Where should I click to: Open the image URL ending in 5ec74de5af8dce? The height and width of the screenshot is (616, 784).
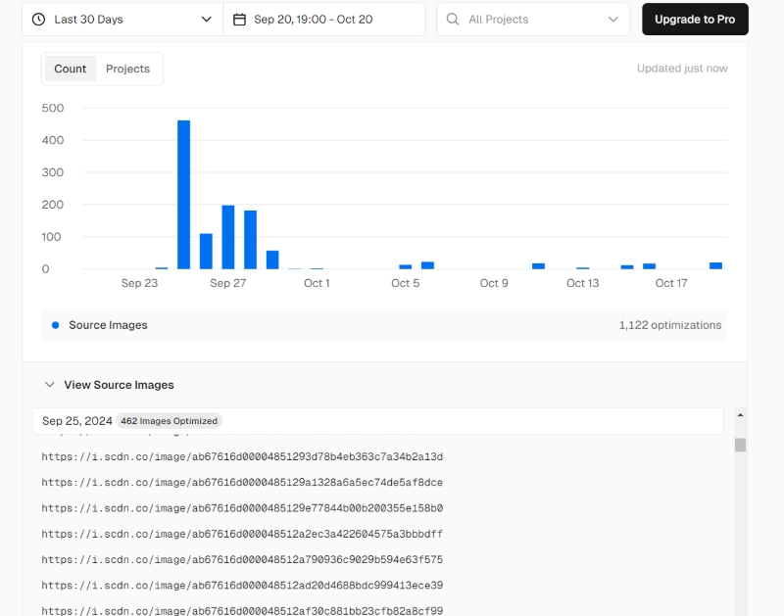(242, 483)
